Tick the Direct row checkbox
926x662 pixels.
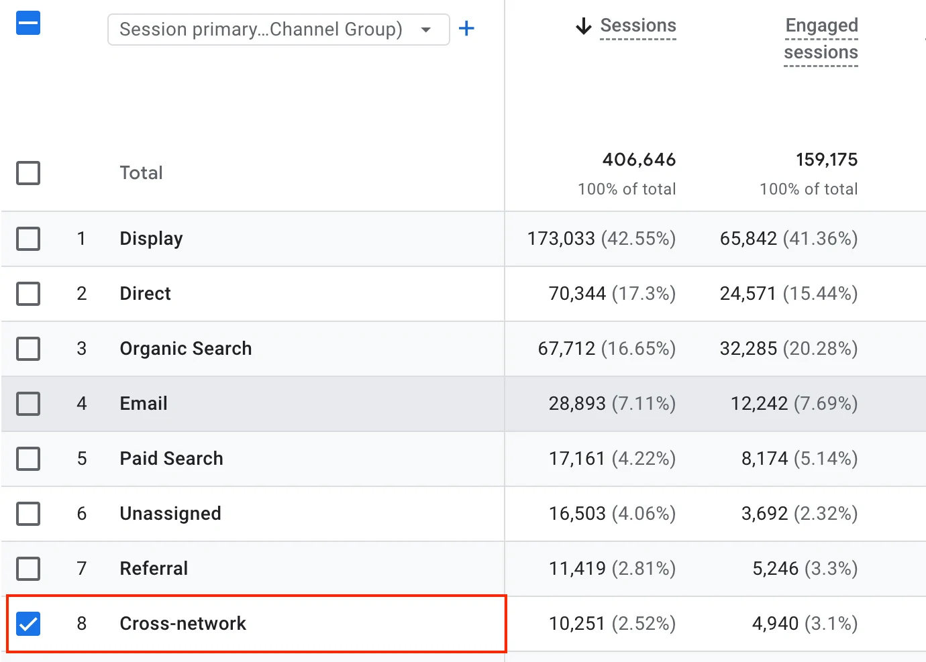click(28, 294)
